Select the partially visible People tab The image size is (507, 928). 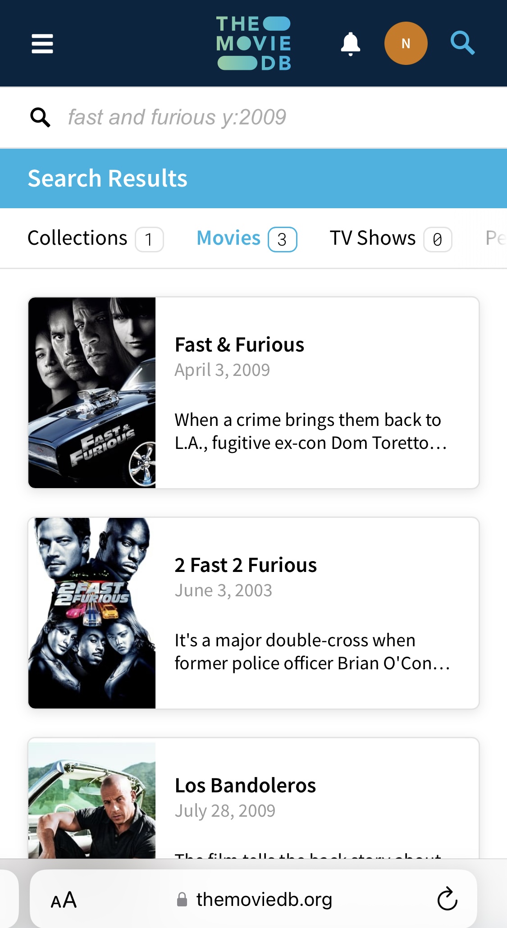[x=496, y=238]
